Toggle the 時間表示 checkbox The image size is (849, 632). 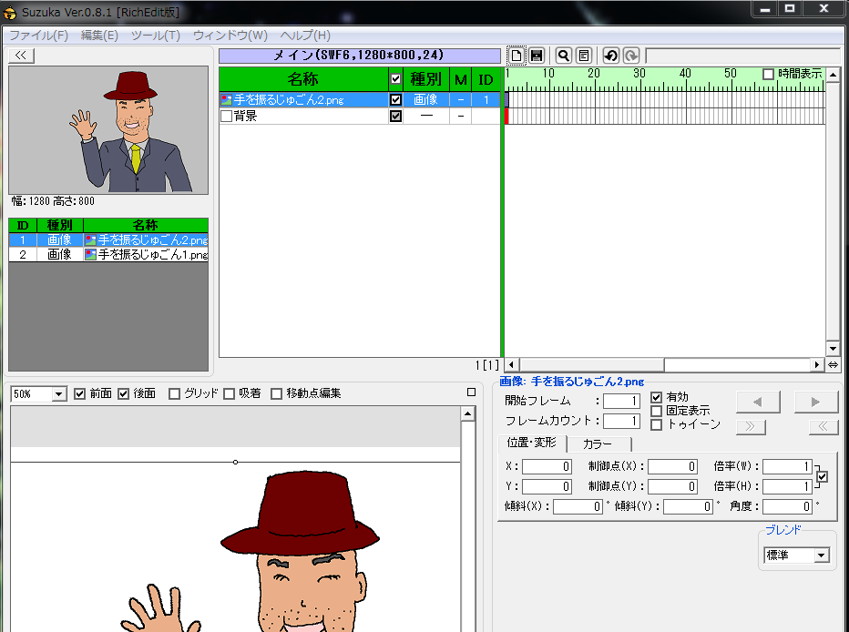768,74
